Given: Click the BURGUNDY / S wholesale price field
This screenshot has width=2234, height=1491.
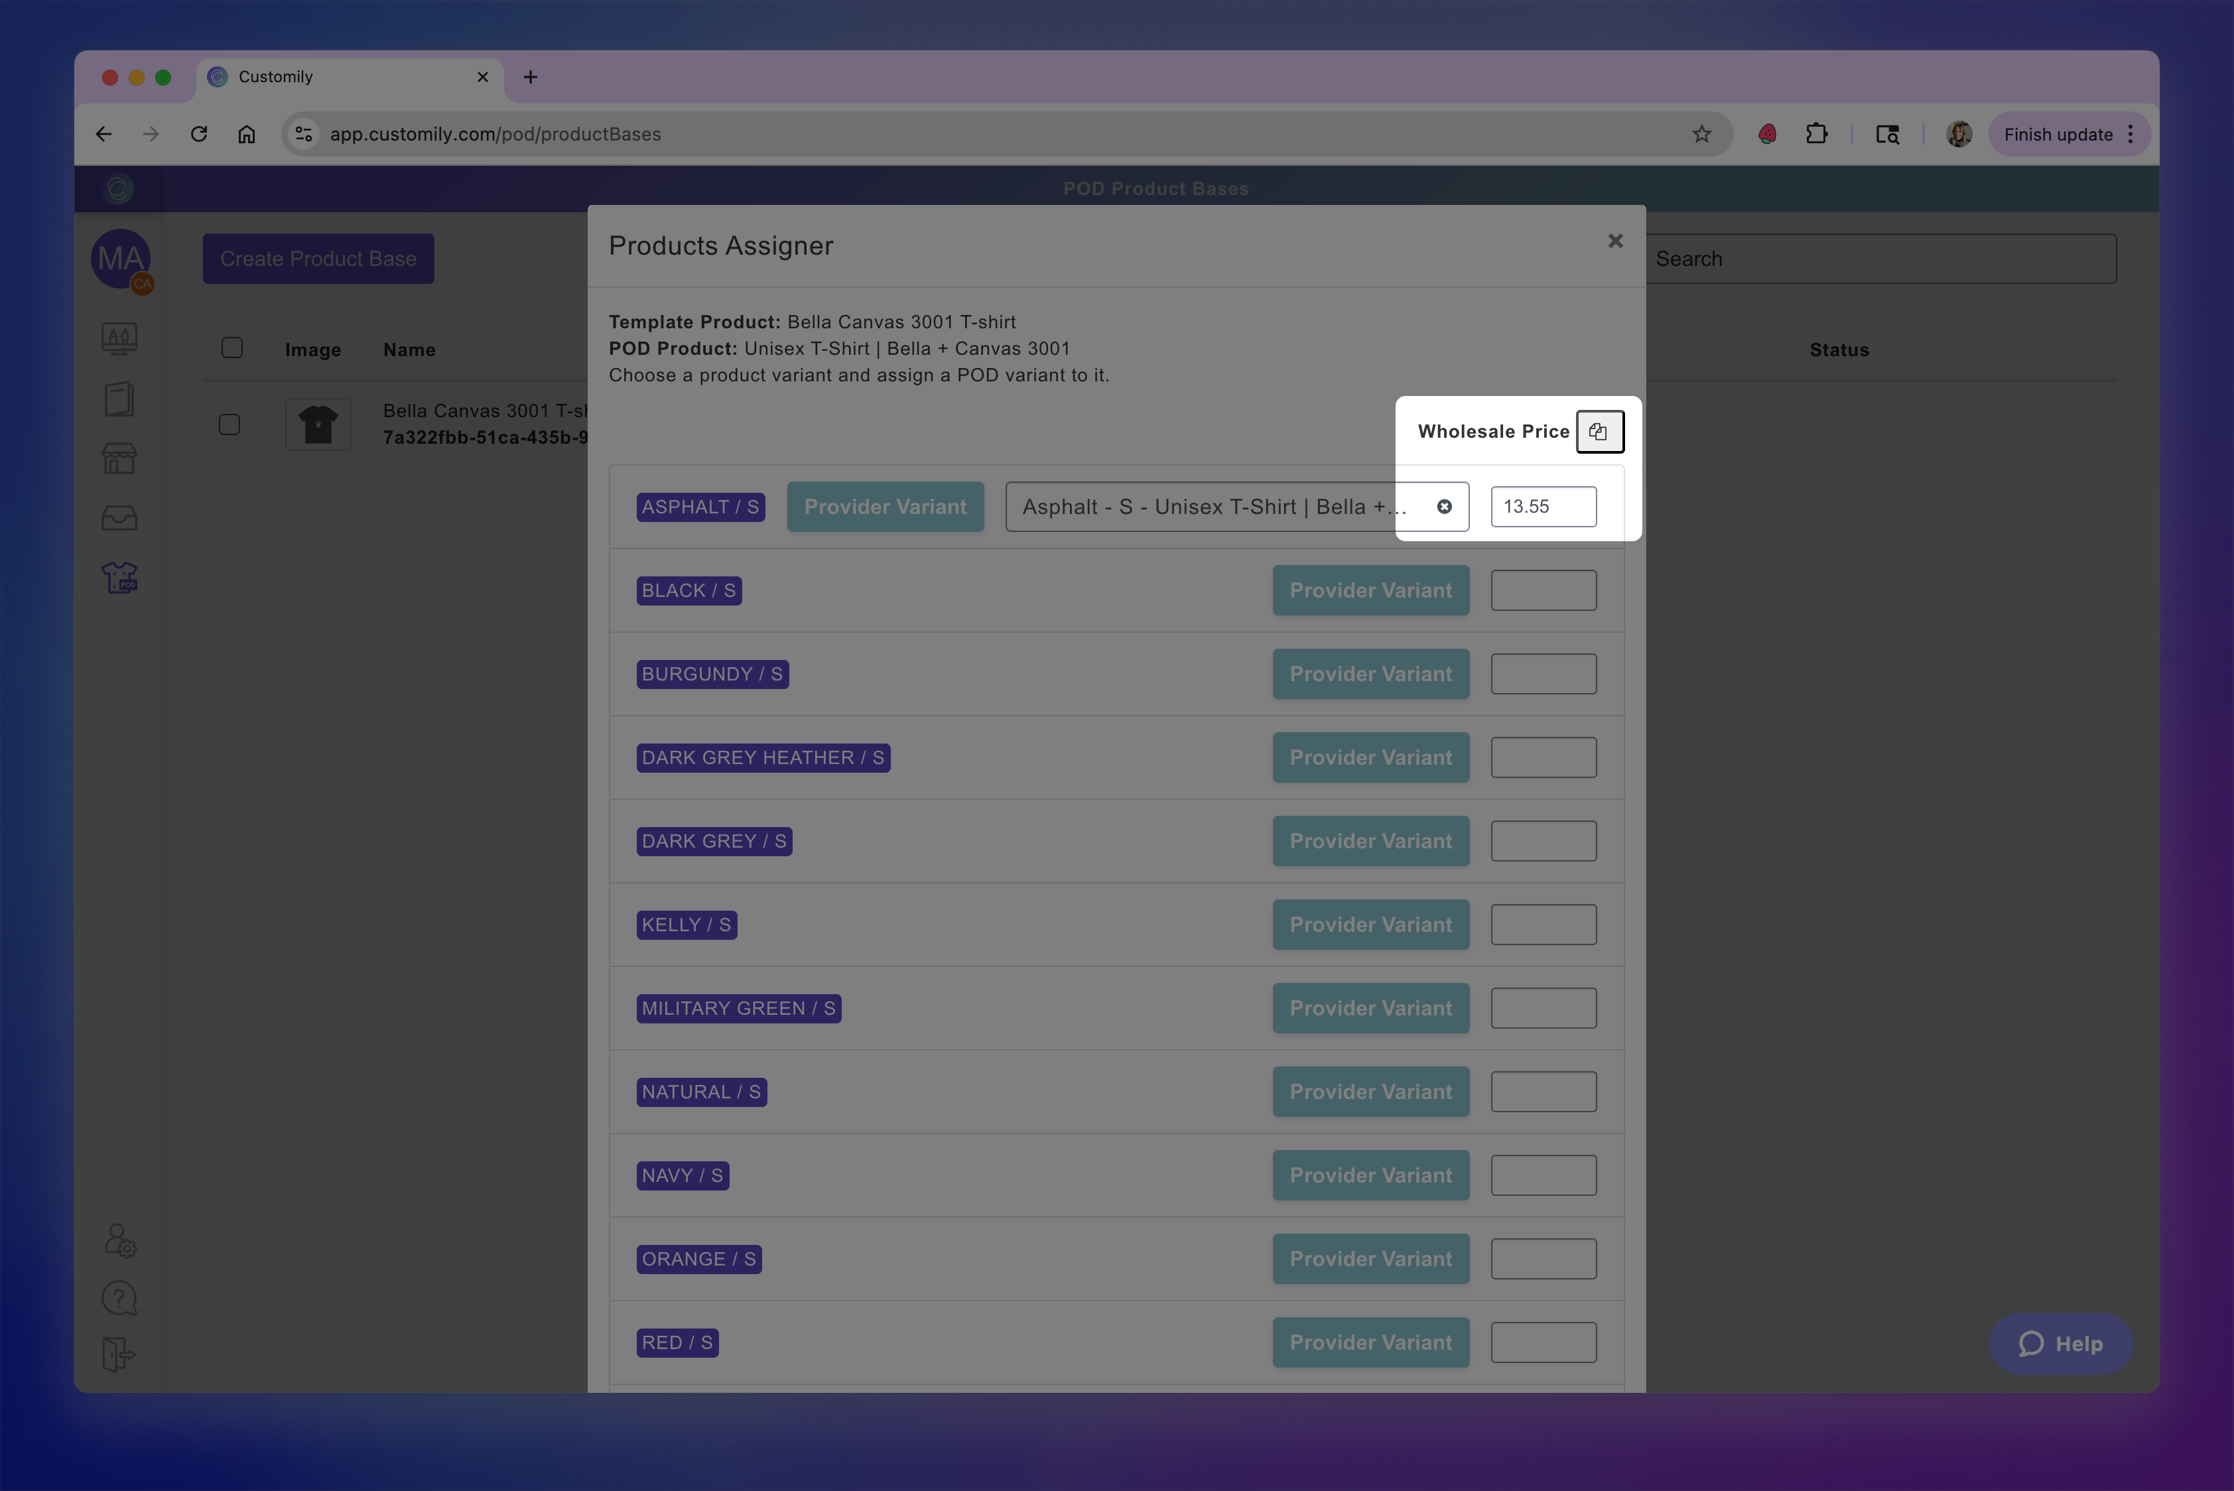Looking at the screenshot, I should click(1543, 674).
